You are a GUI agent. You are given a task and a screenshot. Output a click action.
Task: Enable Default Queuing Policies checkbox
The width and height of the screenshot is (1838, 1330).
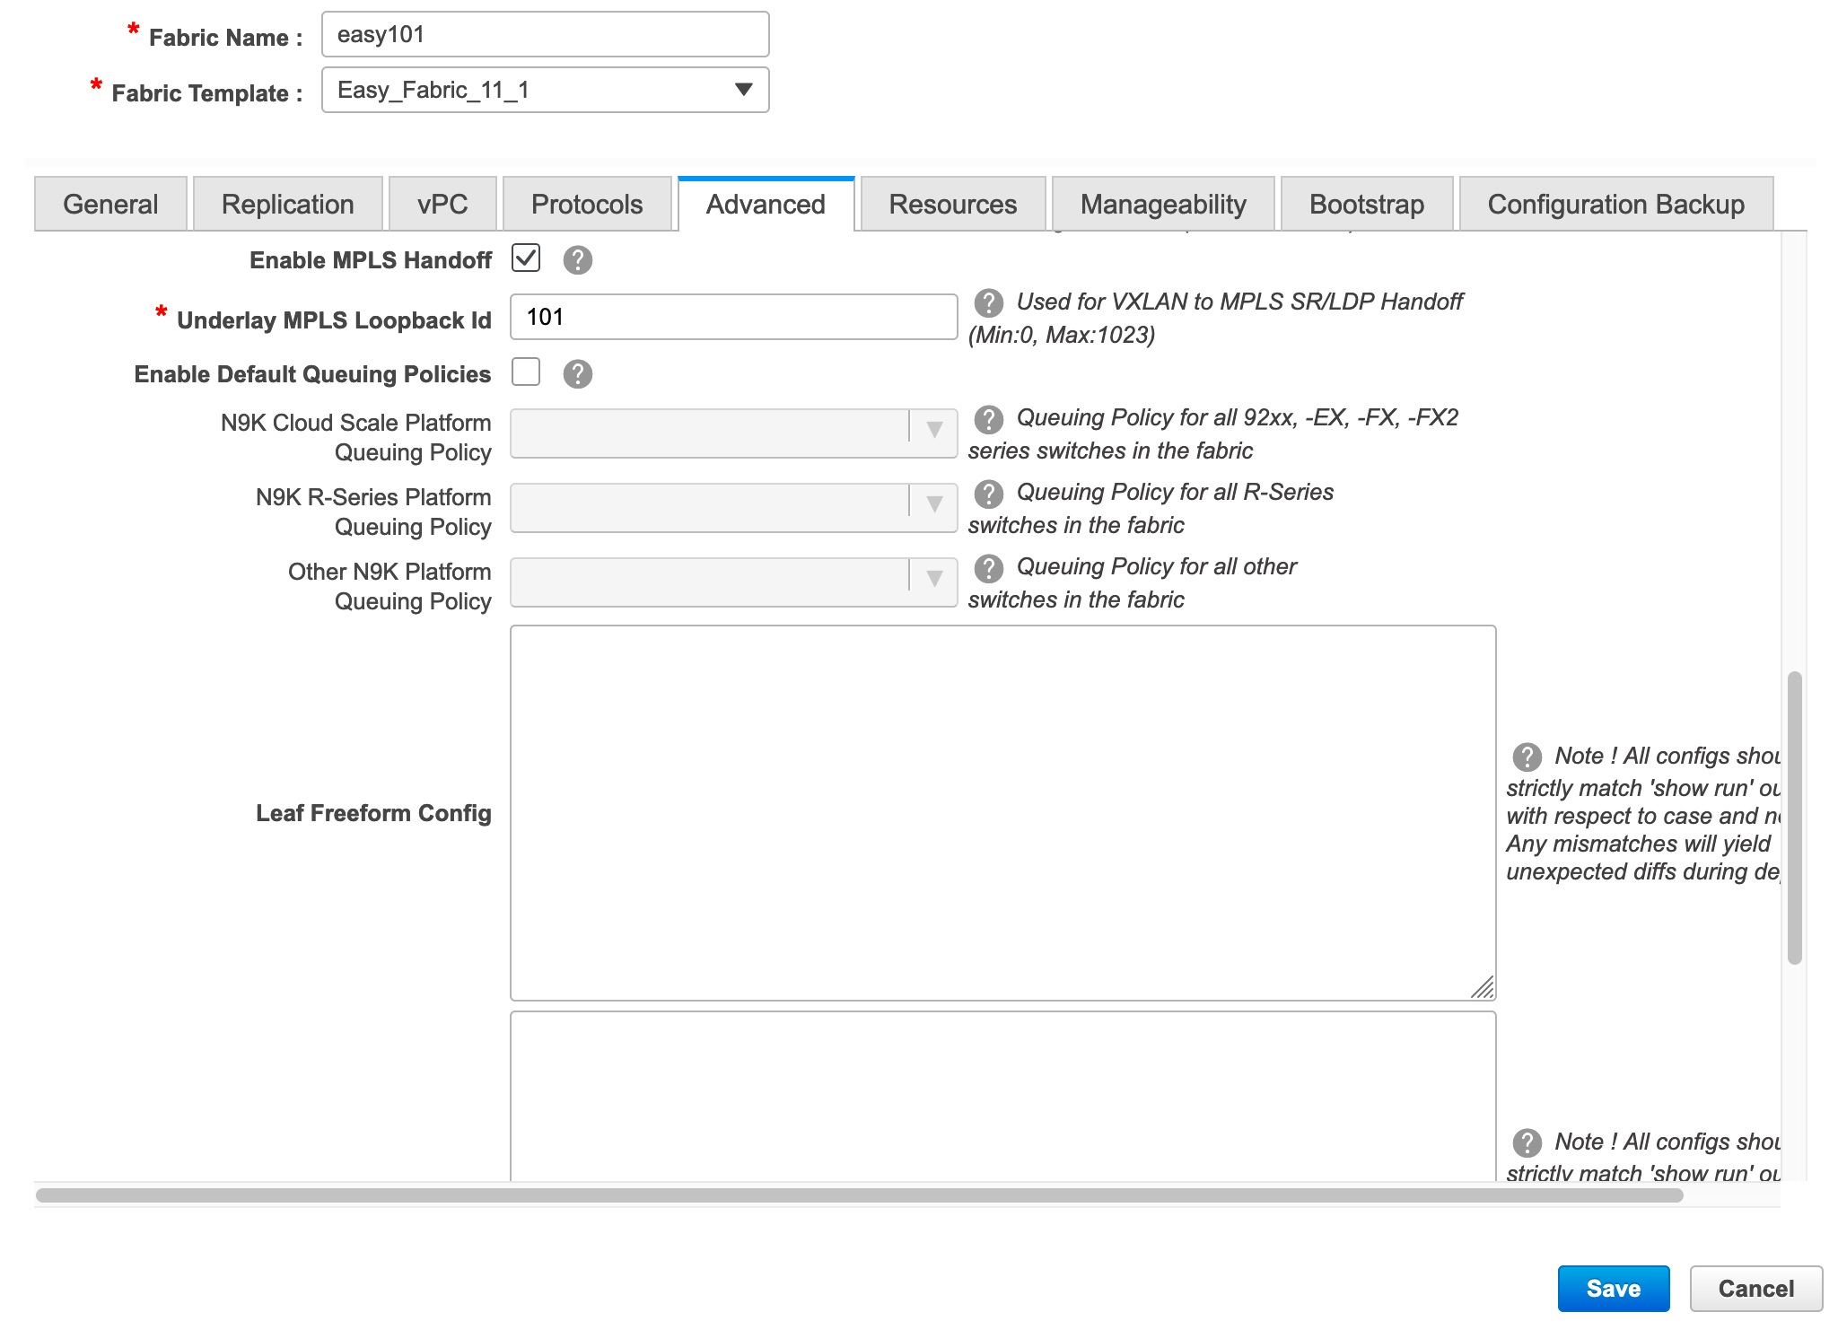coord(526,372)
